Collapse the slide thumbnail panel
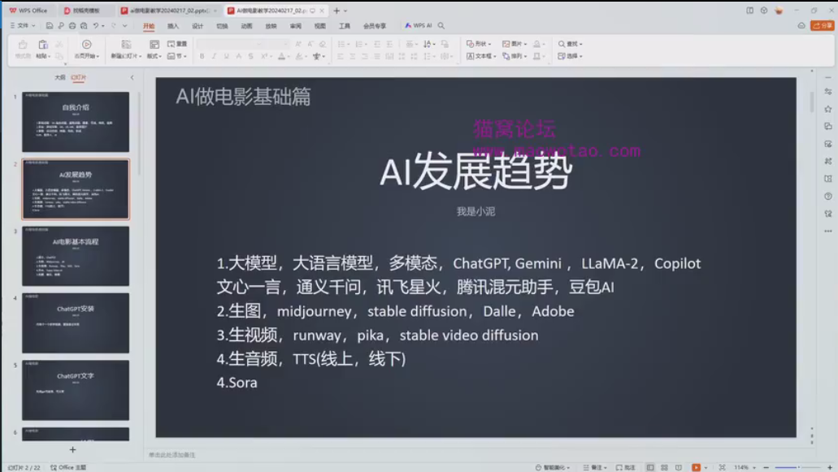The height and width of the screenshot is (472, 838). 132,77
